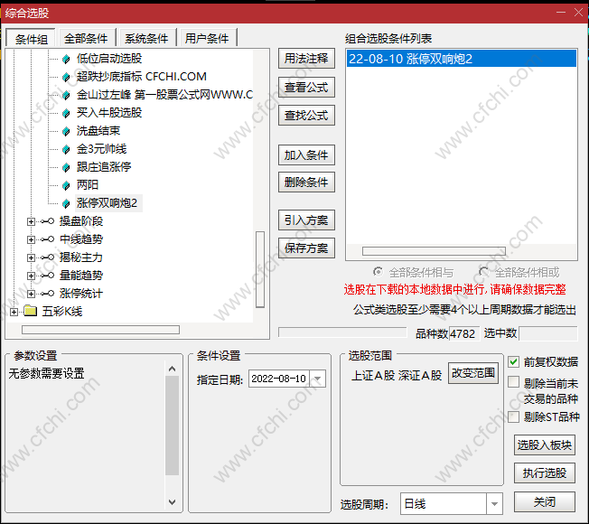Select the 金山过左峰 formula entry
This screenshot has width=589, height=524.
(x=164, y=95)
